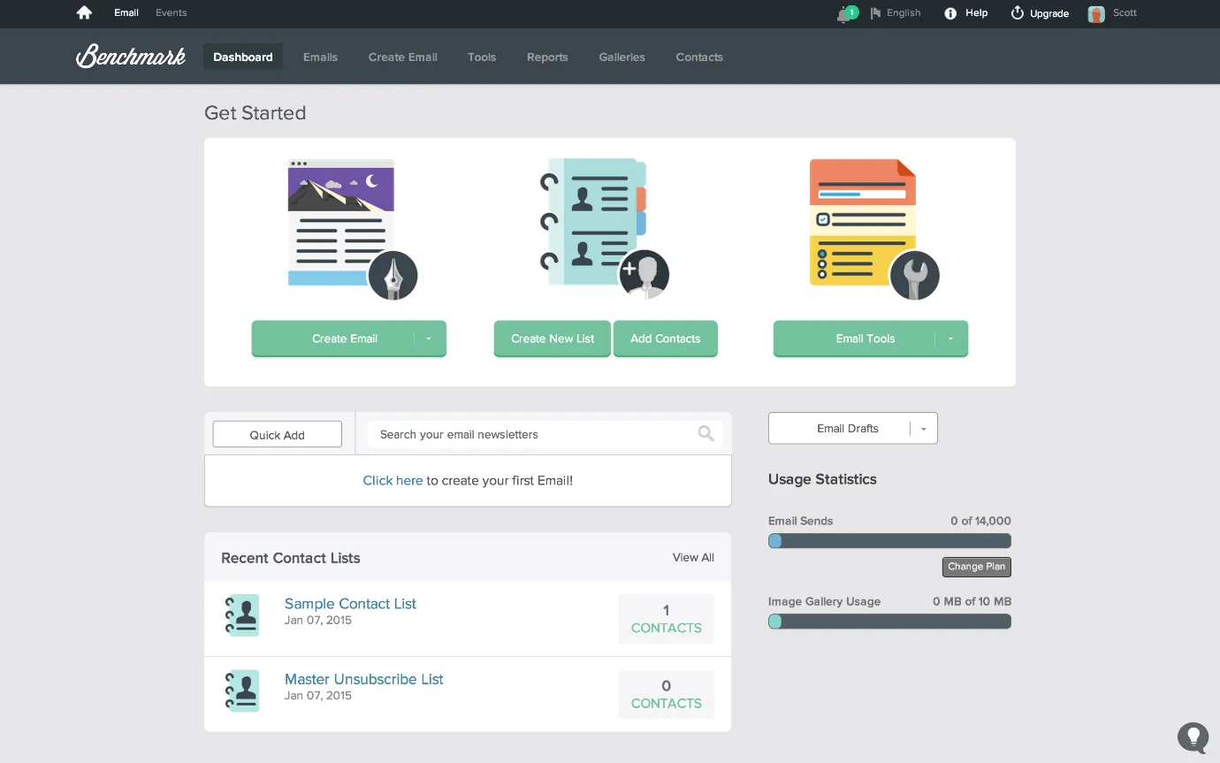This screenshot has height=763, width=1220.
Task: Click the Sample Contact List icon
Action: tap(242, 615)
